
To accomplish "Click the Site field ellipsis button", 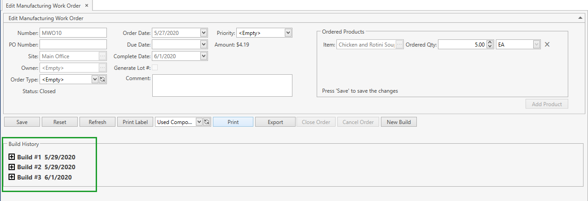I will tap(102, 56).
